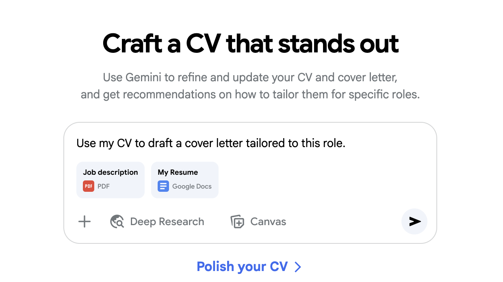Click the Google Docs icon on My Resume
Image resolution: width=503 pixels, height=282 pixels.
(163, 186)
